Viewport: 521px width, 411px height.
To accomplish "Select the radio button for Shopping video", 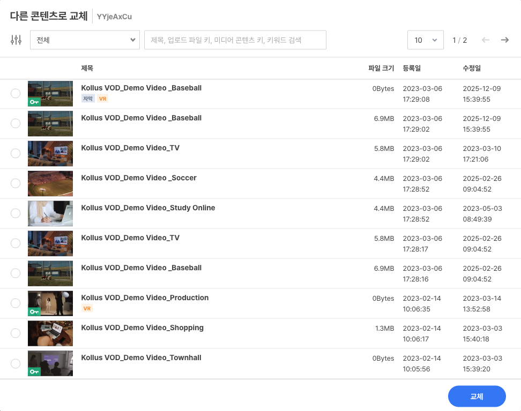I will coord(16,333).
